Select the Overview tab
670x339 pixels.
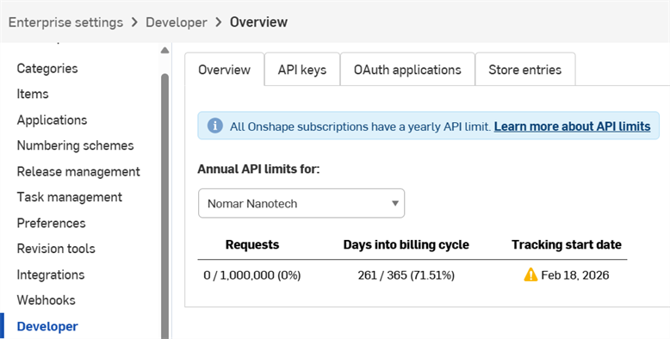click(224, 70)
